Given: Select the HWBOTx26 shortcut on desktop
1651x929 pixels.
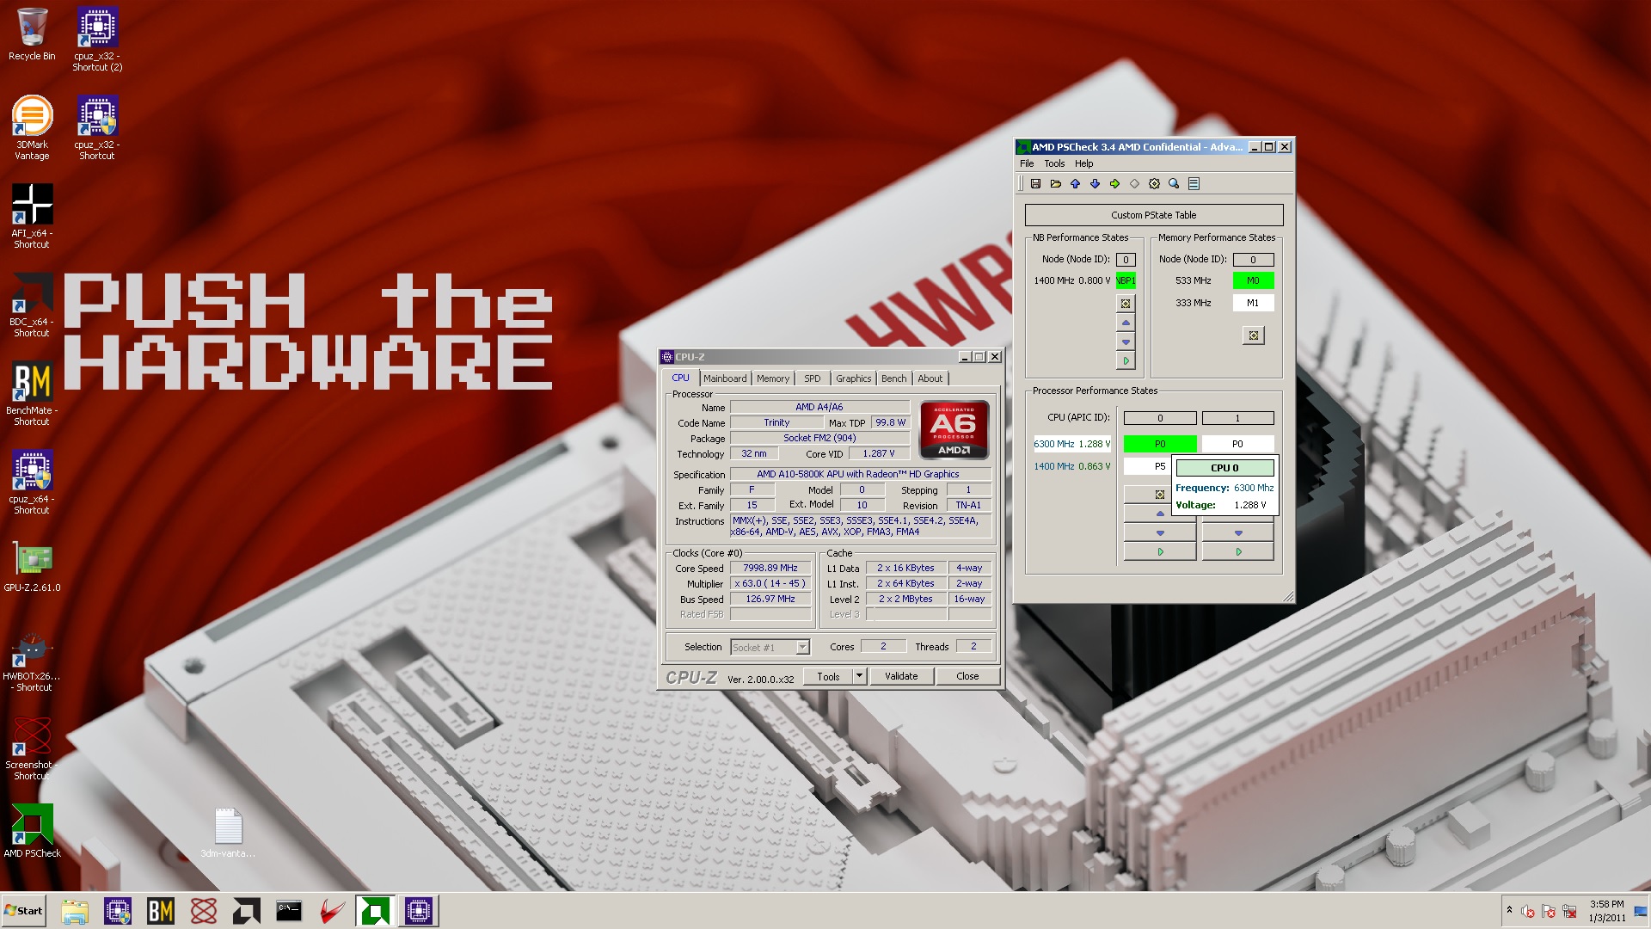Looking at the screenshot, I should pyautogui.click(x=32, y=662).
